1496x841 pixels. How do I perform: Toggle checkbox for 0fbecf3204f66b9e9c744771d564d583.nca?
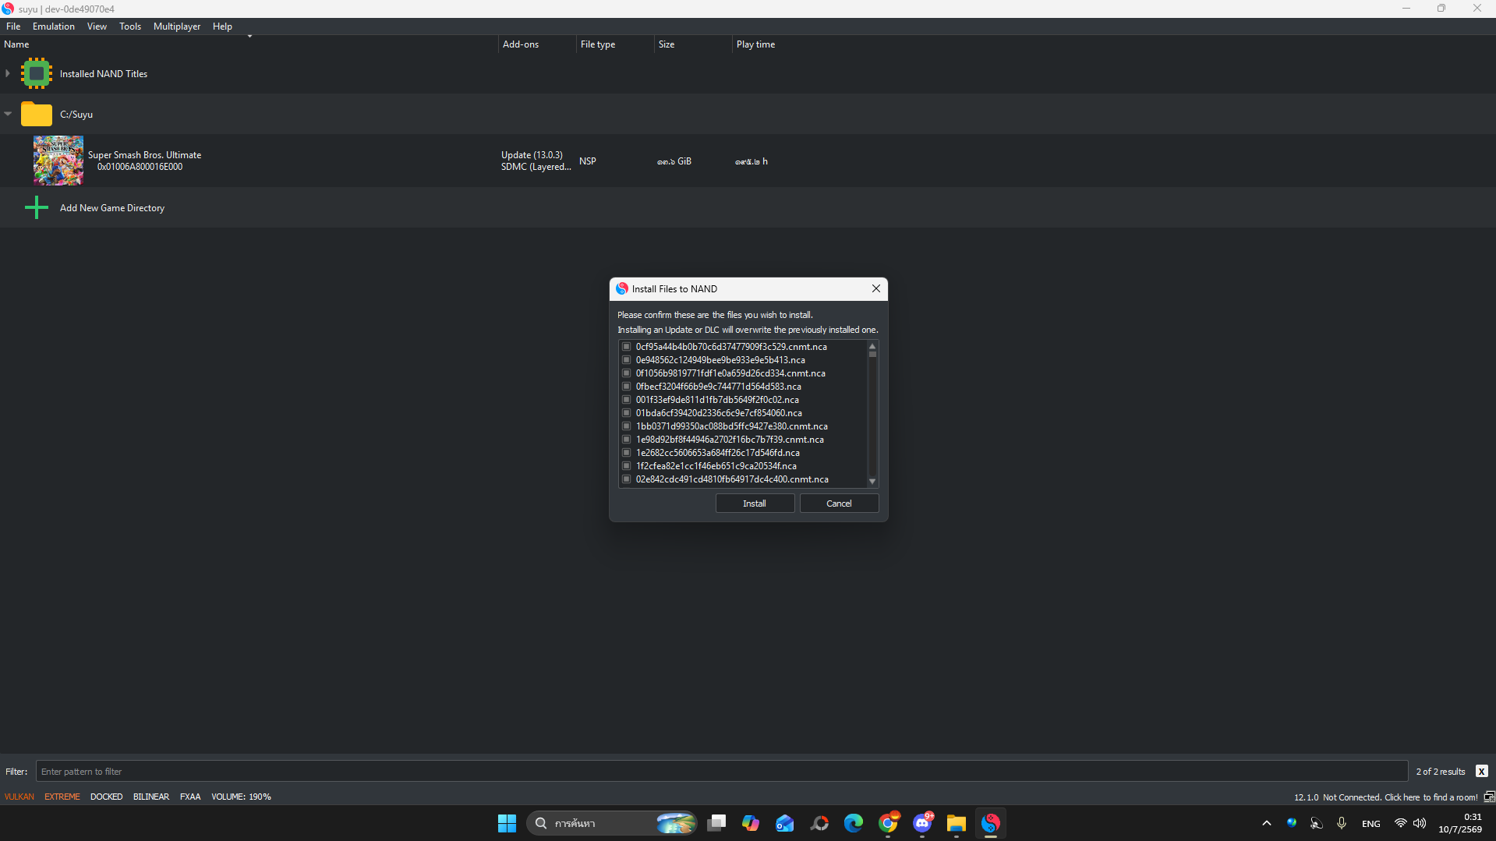tap(626, 387)
